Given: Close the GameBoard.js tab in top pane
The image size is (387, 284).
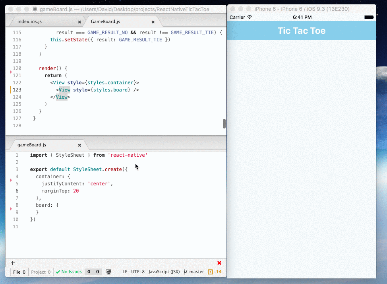Looking at the screenshot, I should pyautogui.click(x=153, y=22).
